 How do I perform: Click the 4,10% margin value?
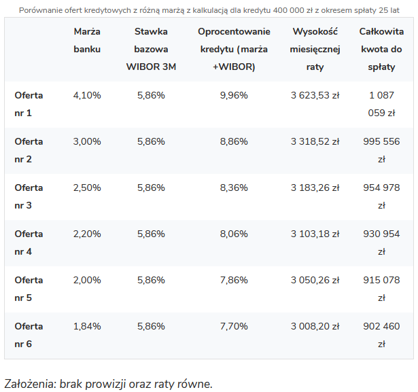pos(87,95)
